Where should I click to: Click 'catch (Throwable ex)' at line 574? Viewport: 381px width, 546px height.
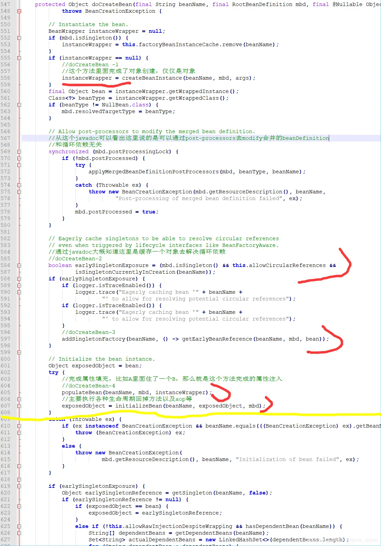(112, 185)
